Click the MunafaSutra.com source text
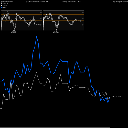 pos(122,2)
